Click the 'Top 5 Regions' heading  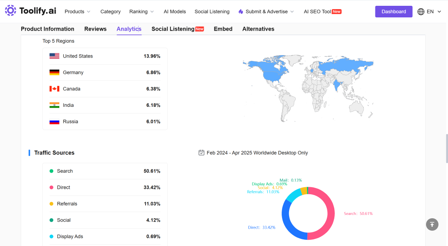58,41
